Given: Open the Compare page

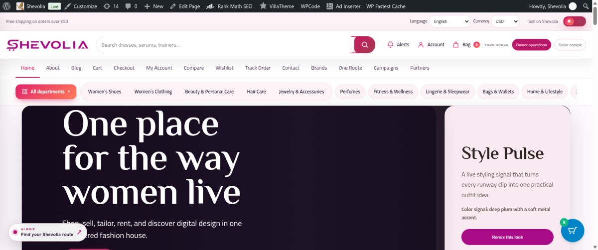Looking at the screenshot, I should pyautogui.click(x=194, y=68).
